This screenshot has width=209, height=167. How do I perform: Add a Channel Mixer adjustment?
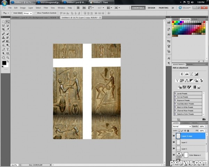click(201, 80)
